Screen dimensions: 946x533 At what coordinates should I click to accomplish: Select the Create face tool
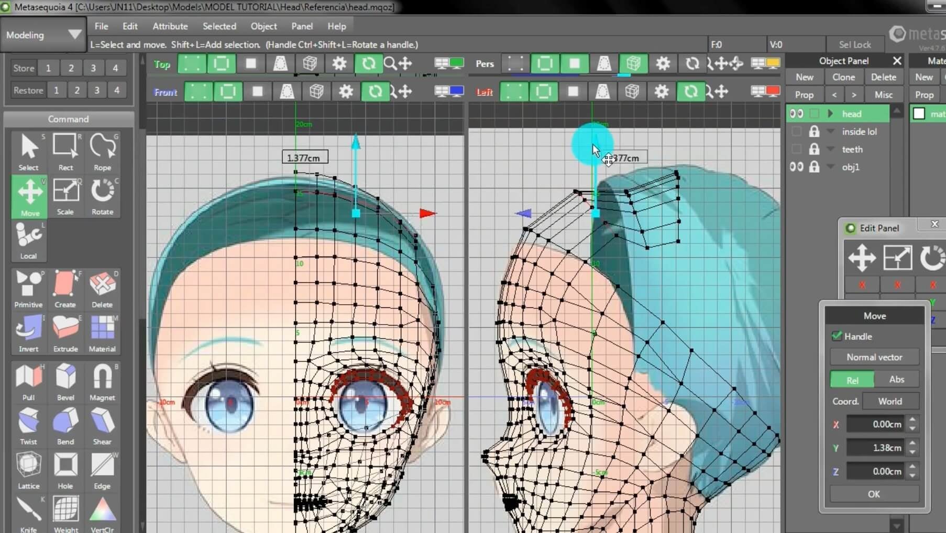tap(65, 289)
